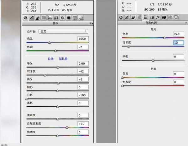Open Presets icon in 基本 panel

[x=75, y=18]
